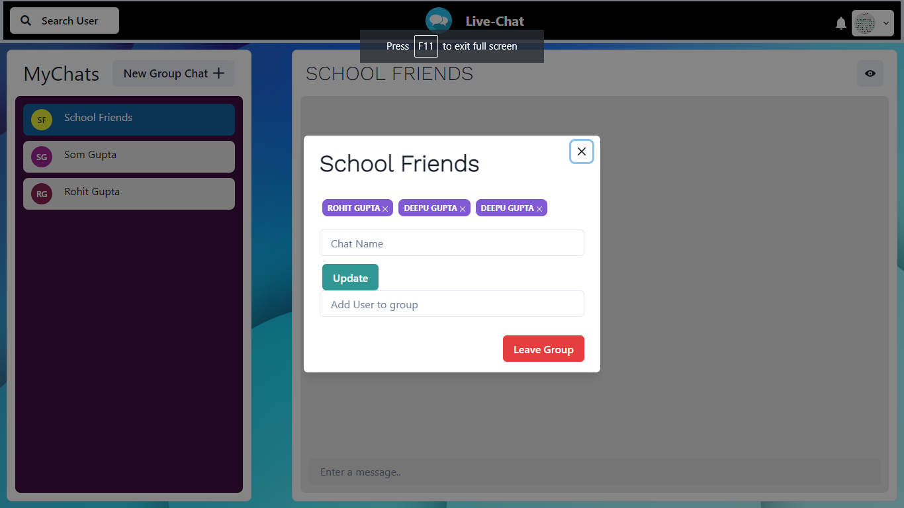Click the RG avatar of Rohit Gupta

point(42,194)
